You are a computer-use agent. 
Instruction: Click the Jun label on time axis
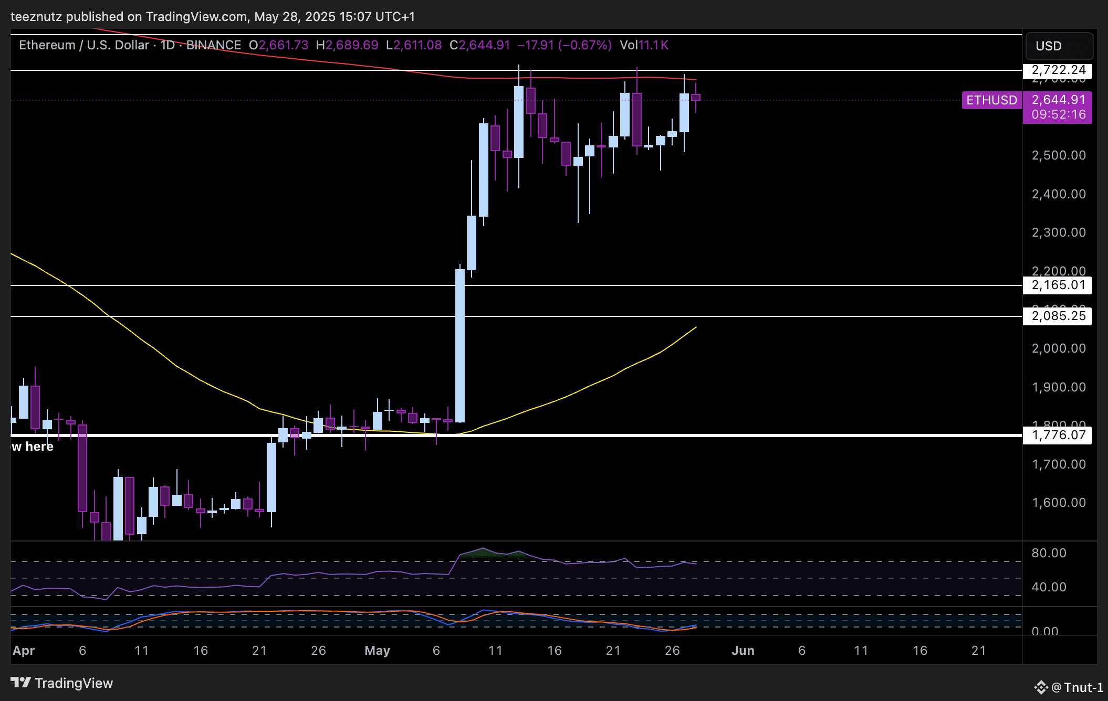[x=743, y=651]
